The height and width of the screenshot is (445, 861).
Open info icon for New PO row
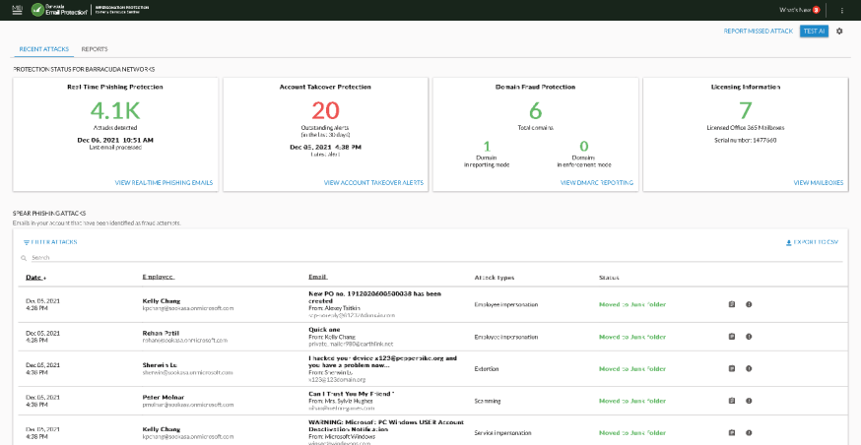[x=749, y=304]
